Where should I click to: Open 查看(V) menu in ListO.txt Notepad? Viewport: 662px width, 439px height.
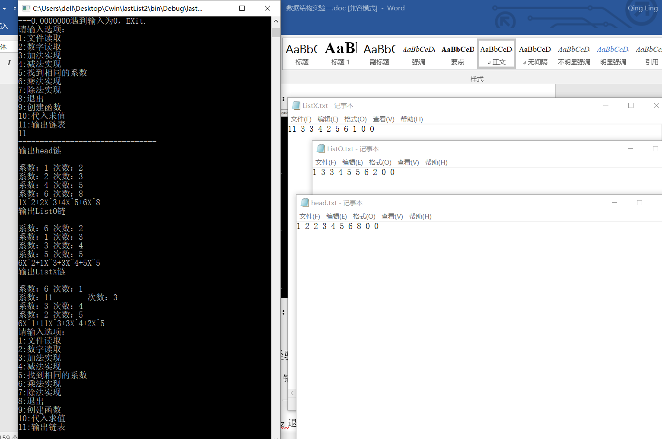click(x=408, y=162)
